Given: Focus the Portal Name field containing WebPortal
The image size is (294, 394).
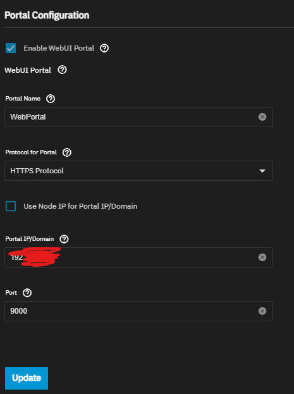Looking at the screenshot, I should pyautogui.click(x=138, y=117).
